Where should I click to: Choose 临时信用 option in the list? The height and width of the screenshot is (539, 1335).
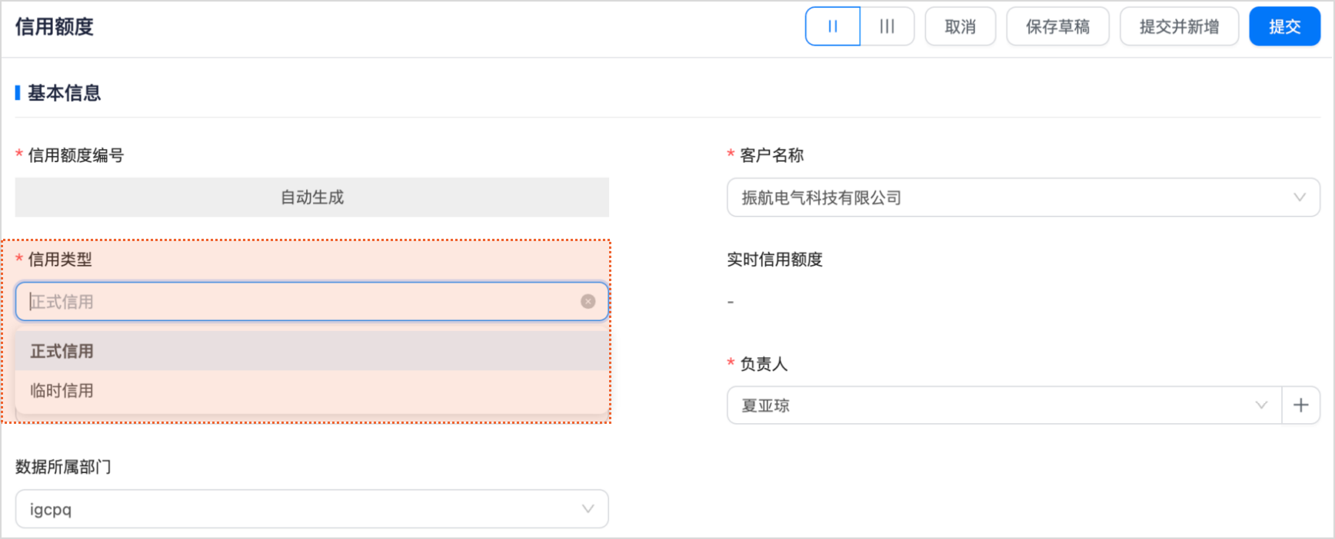pos(62,391)
